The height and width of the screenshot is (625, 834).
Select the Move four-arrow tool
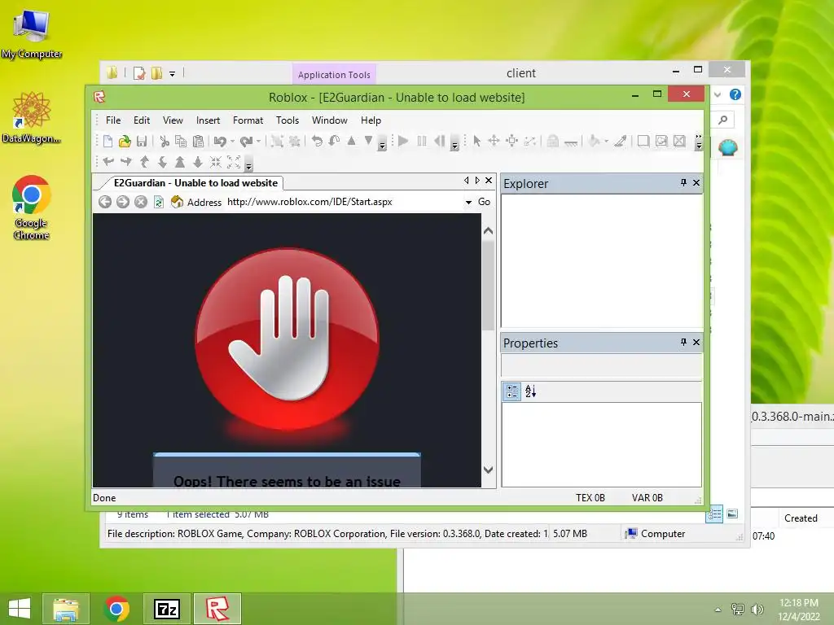494,141
